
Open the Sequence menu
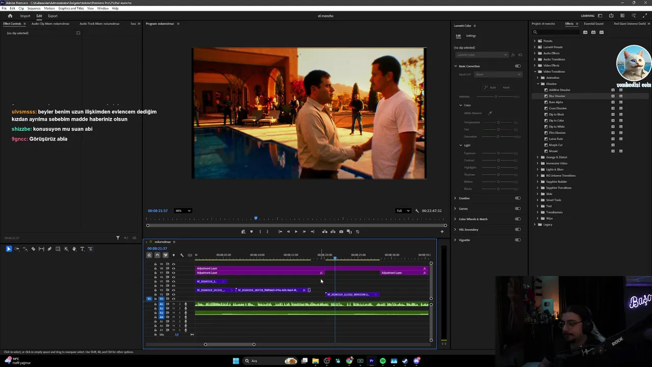[x=34, y=9]
